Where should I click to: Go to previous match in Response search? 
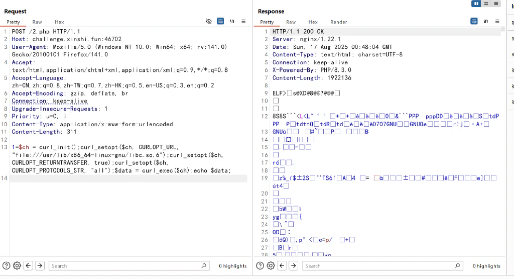282,265
